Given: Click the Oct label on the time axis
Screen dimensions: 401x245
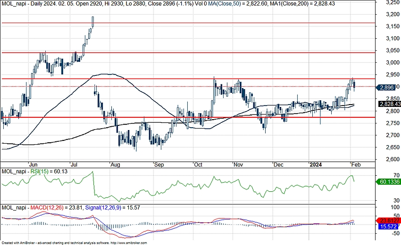Looking at the screenshot, I should (198, 165).
